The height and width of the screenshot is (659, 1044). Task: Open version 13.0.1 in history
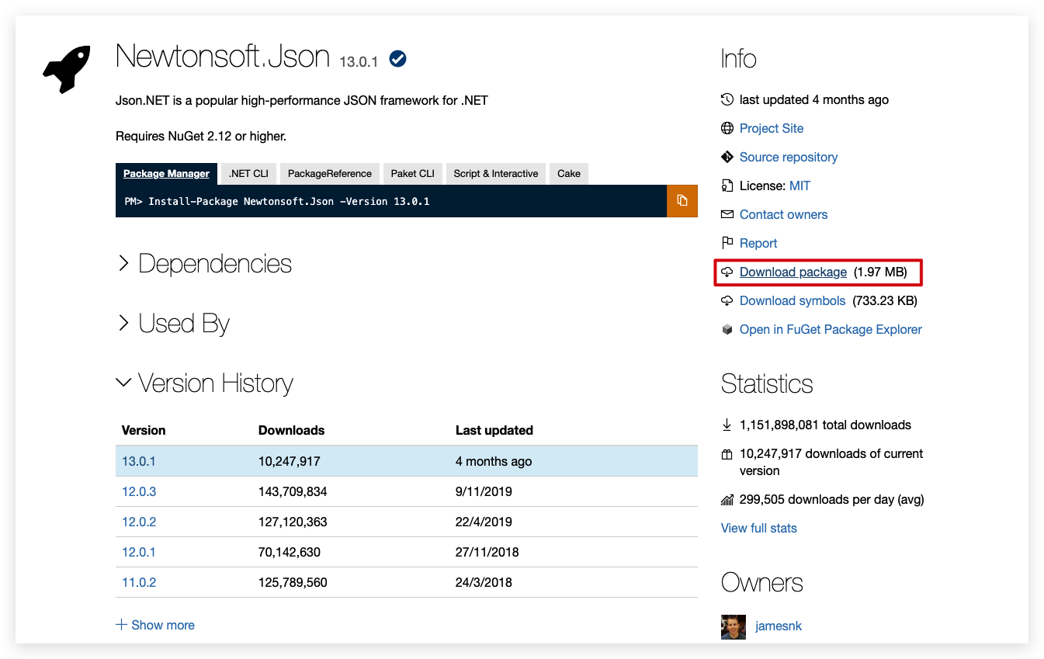click(x=139, y=461)
